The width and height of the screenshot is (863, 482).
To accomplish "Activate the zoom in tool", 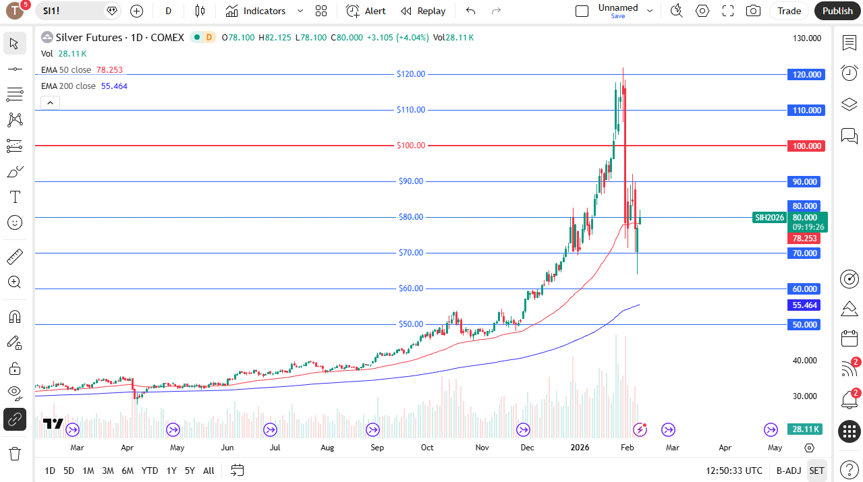I will 14,282.
